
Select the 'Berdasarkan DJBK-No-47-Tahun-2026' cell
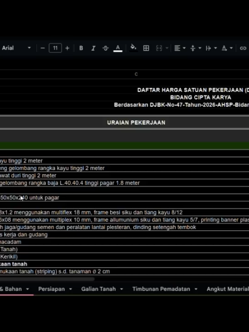pyautogui.click(x=181, y=105)
